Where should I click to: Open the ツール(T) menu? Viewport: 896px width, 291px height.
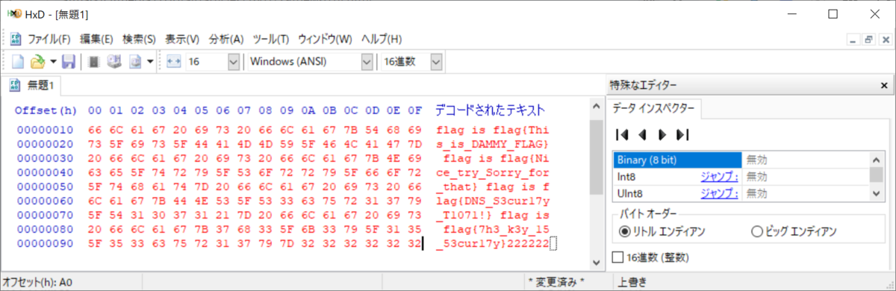coord(271,40)
